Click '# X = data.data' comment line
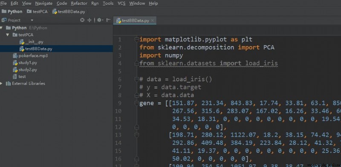Screen dimensions: 341x167 tap(167, 95)
